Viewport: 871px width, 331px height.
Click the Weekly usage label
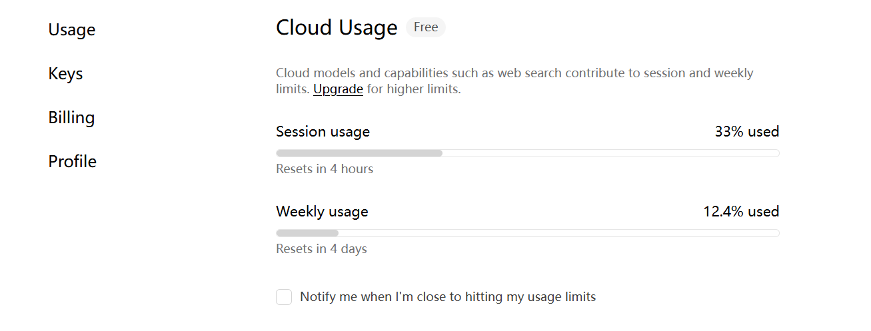(x=322, y=212)
